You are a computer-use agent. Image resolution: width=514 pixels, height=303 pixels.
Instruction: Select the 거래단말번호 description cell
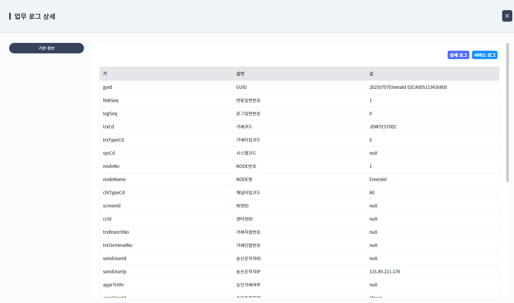249,246
